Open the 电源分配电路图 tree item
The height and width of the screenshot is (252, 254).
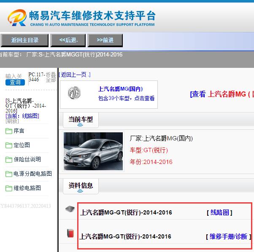pos(33,174)
